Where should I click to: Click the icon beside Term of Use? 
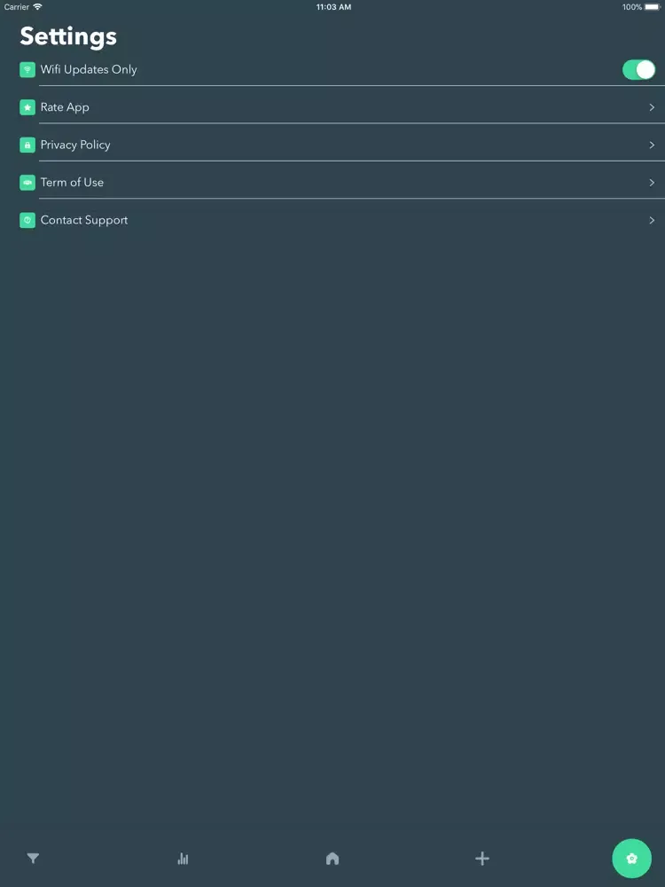click(x=27, y=182)
